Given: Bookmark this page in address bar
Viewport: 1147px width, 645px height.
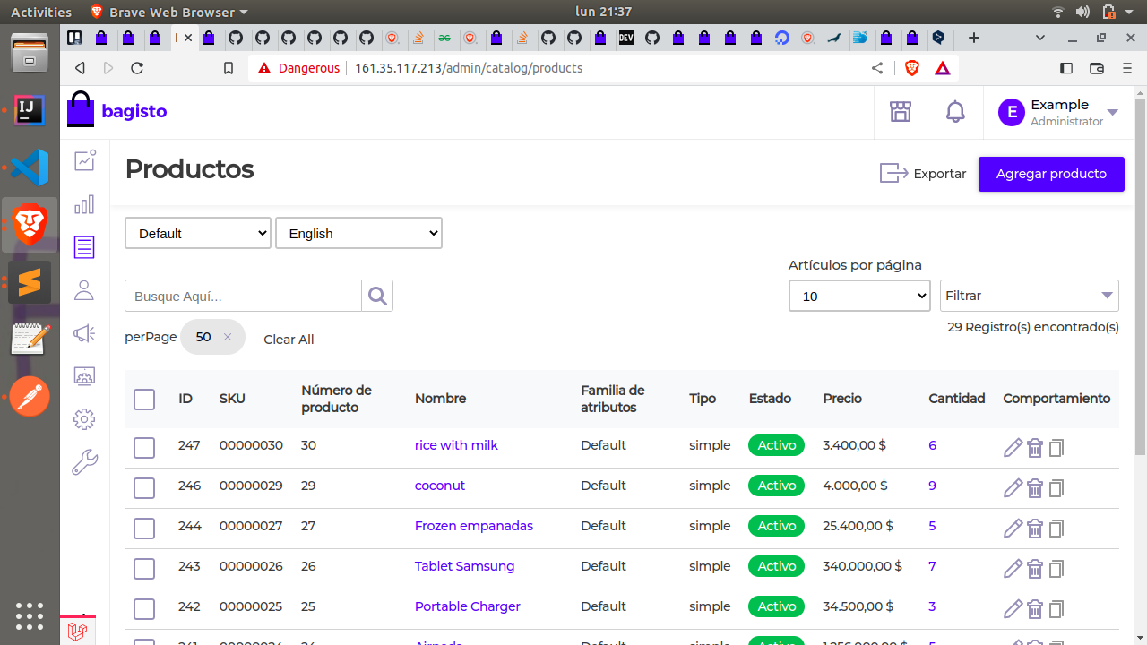Looking at the screenshot, I should tap(229, 68).
